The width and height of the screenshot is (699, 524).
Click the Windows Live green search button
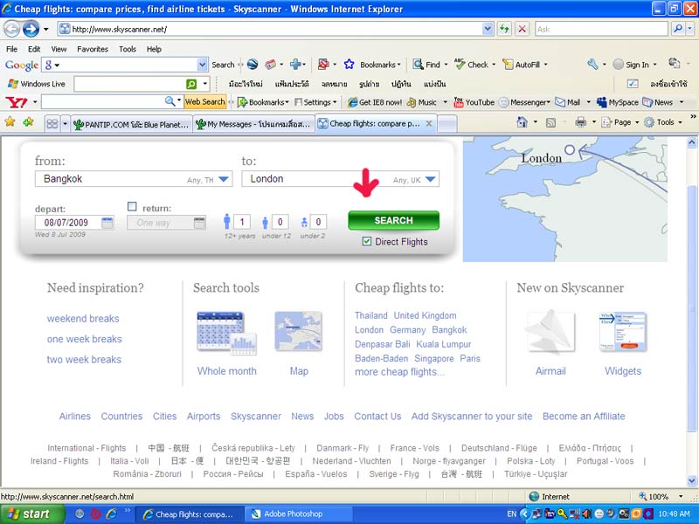pos(191,84)
